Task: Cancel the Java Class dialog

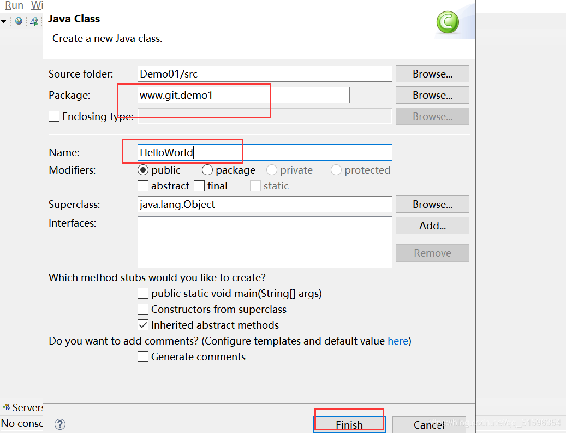Action: coord(429,425)
